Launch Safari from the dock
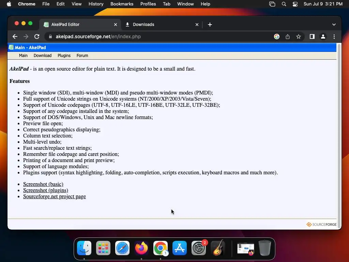 (122, 248)
